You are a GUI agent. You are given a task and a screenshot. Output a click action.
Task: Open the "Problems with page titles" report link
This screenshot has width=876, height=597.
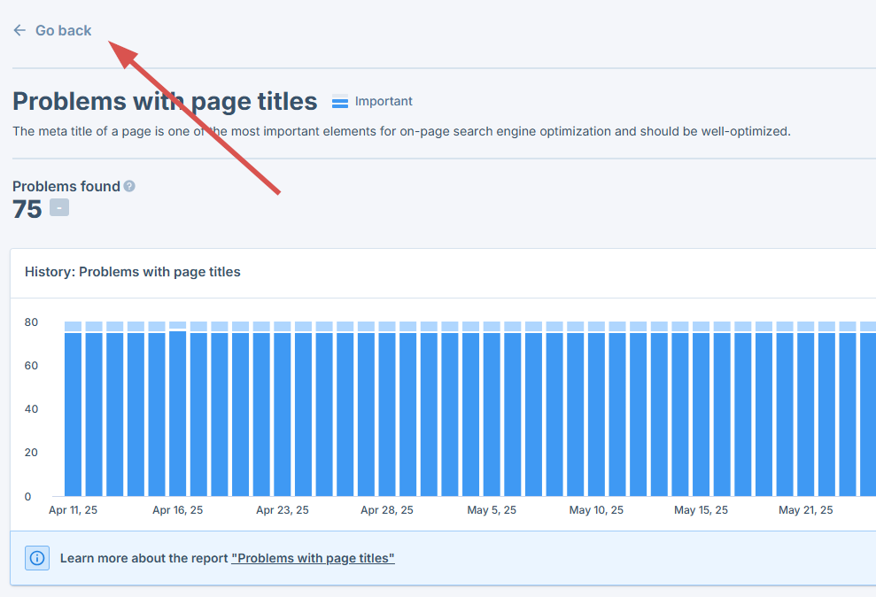click(x=313, y=558)
